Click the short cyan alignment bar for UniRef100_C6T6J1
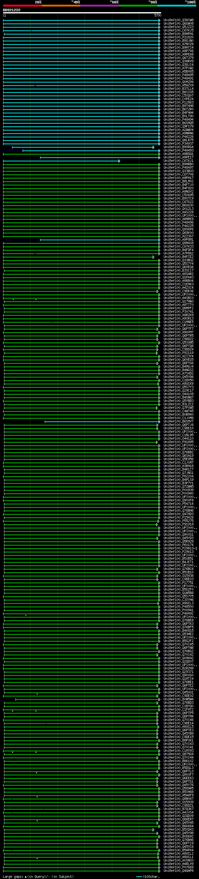The width and height of the screenshot is (199, 879). click(62, 161)
